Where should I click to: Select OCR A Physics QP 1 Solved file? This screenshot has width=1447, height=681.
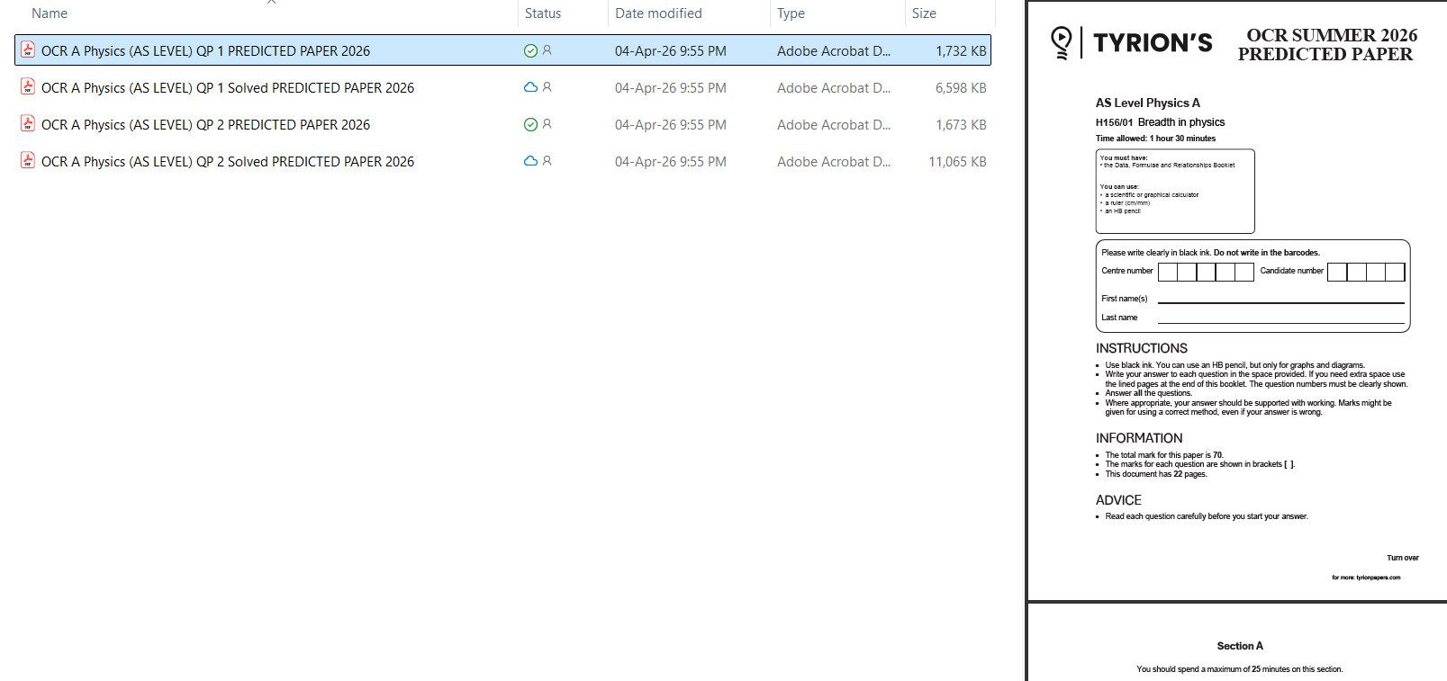pos(228,88)
